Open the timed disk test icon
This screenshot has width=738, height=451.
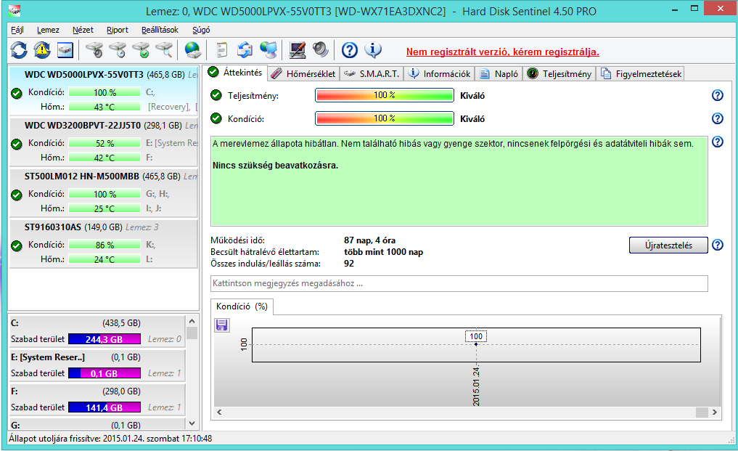(118, 50)
